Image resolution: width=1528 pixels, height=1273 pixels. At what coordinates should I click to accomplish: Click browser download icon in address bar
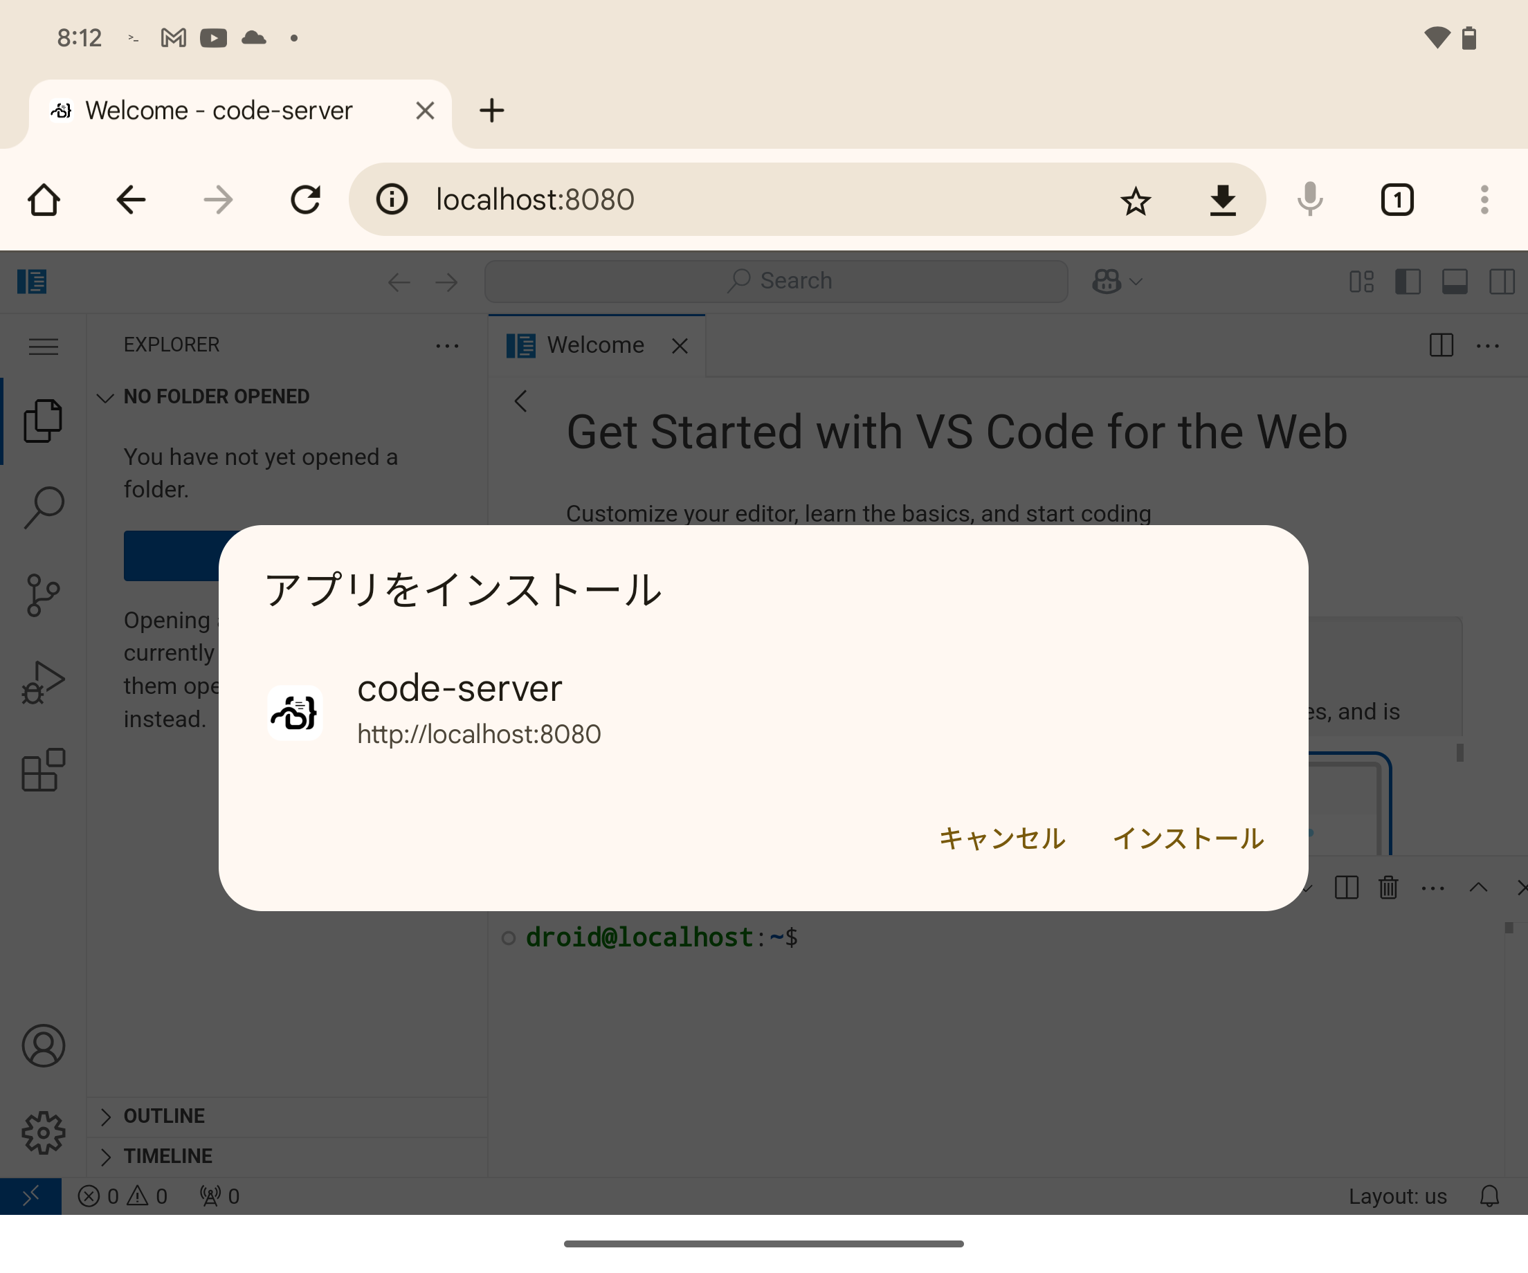pos(1222,200)
